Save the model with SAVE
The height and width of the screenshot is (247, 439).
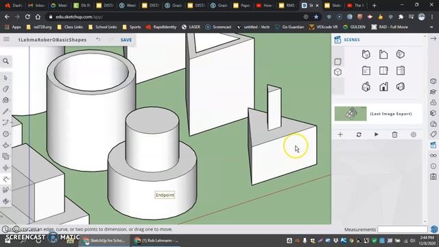point(126,40)
